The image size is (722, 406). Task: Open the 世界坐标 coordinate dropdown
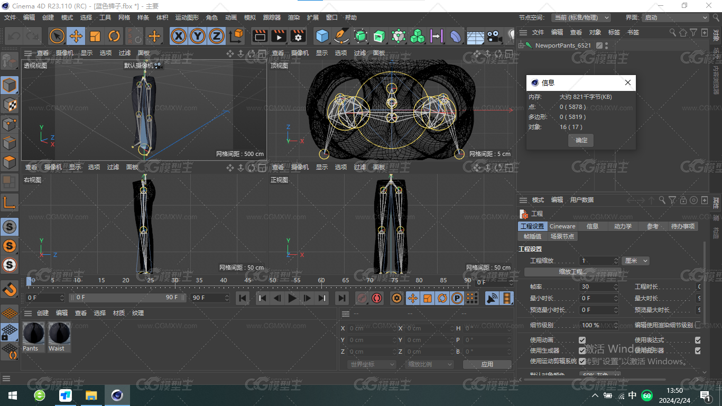[372, 364]
